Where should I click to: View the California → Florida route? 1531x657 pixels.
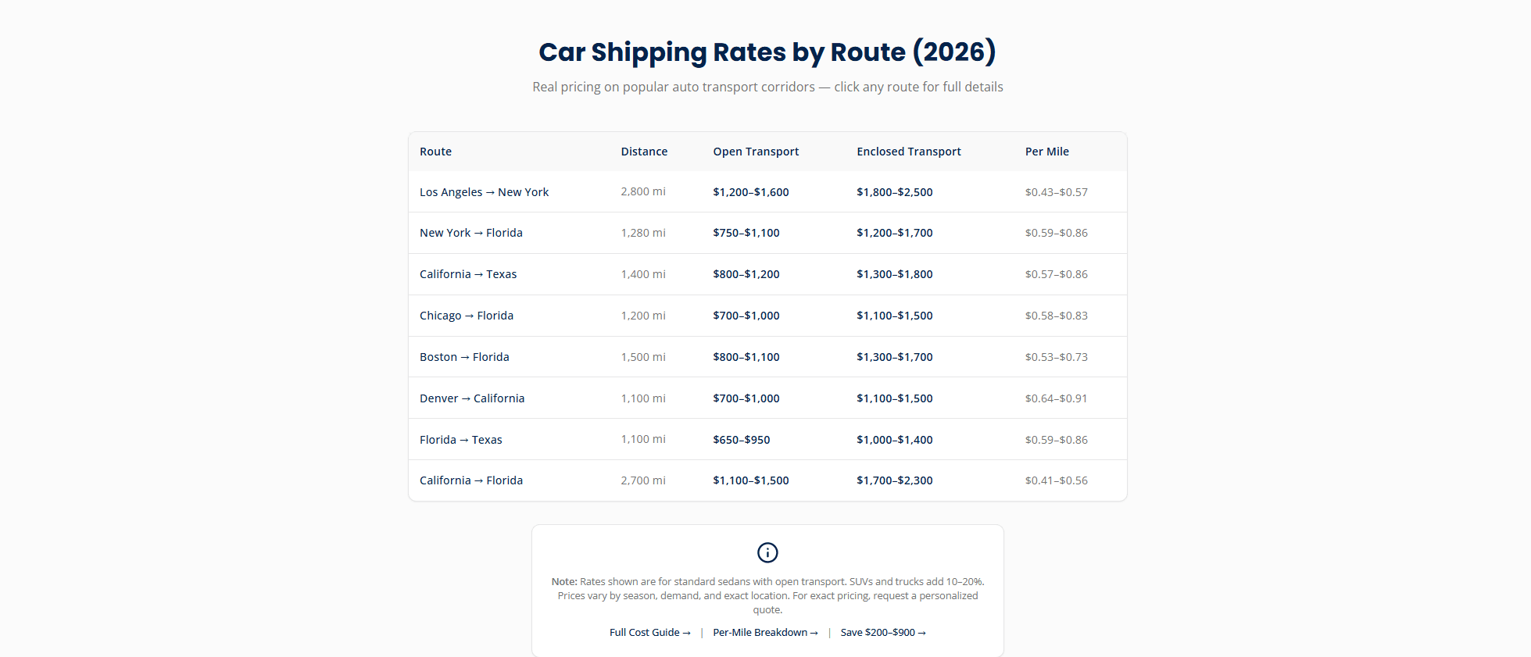(470, 480)
